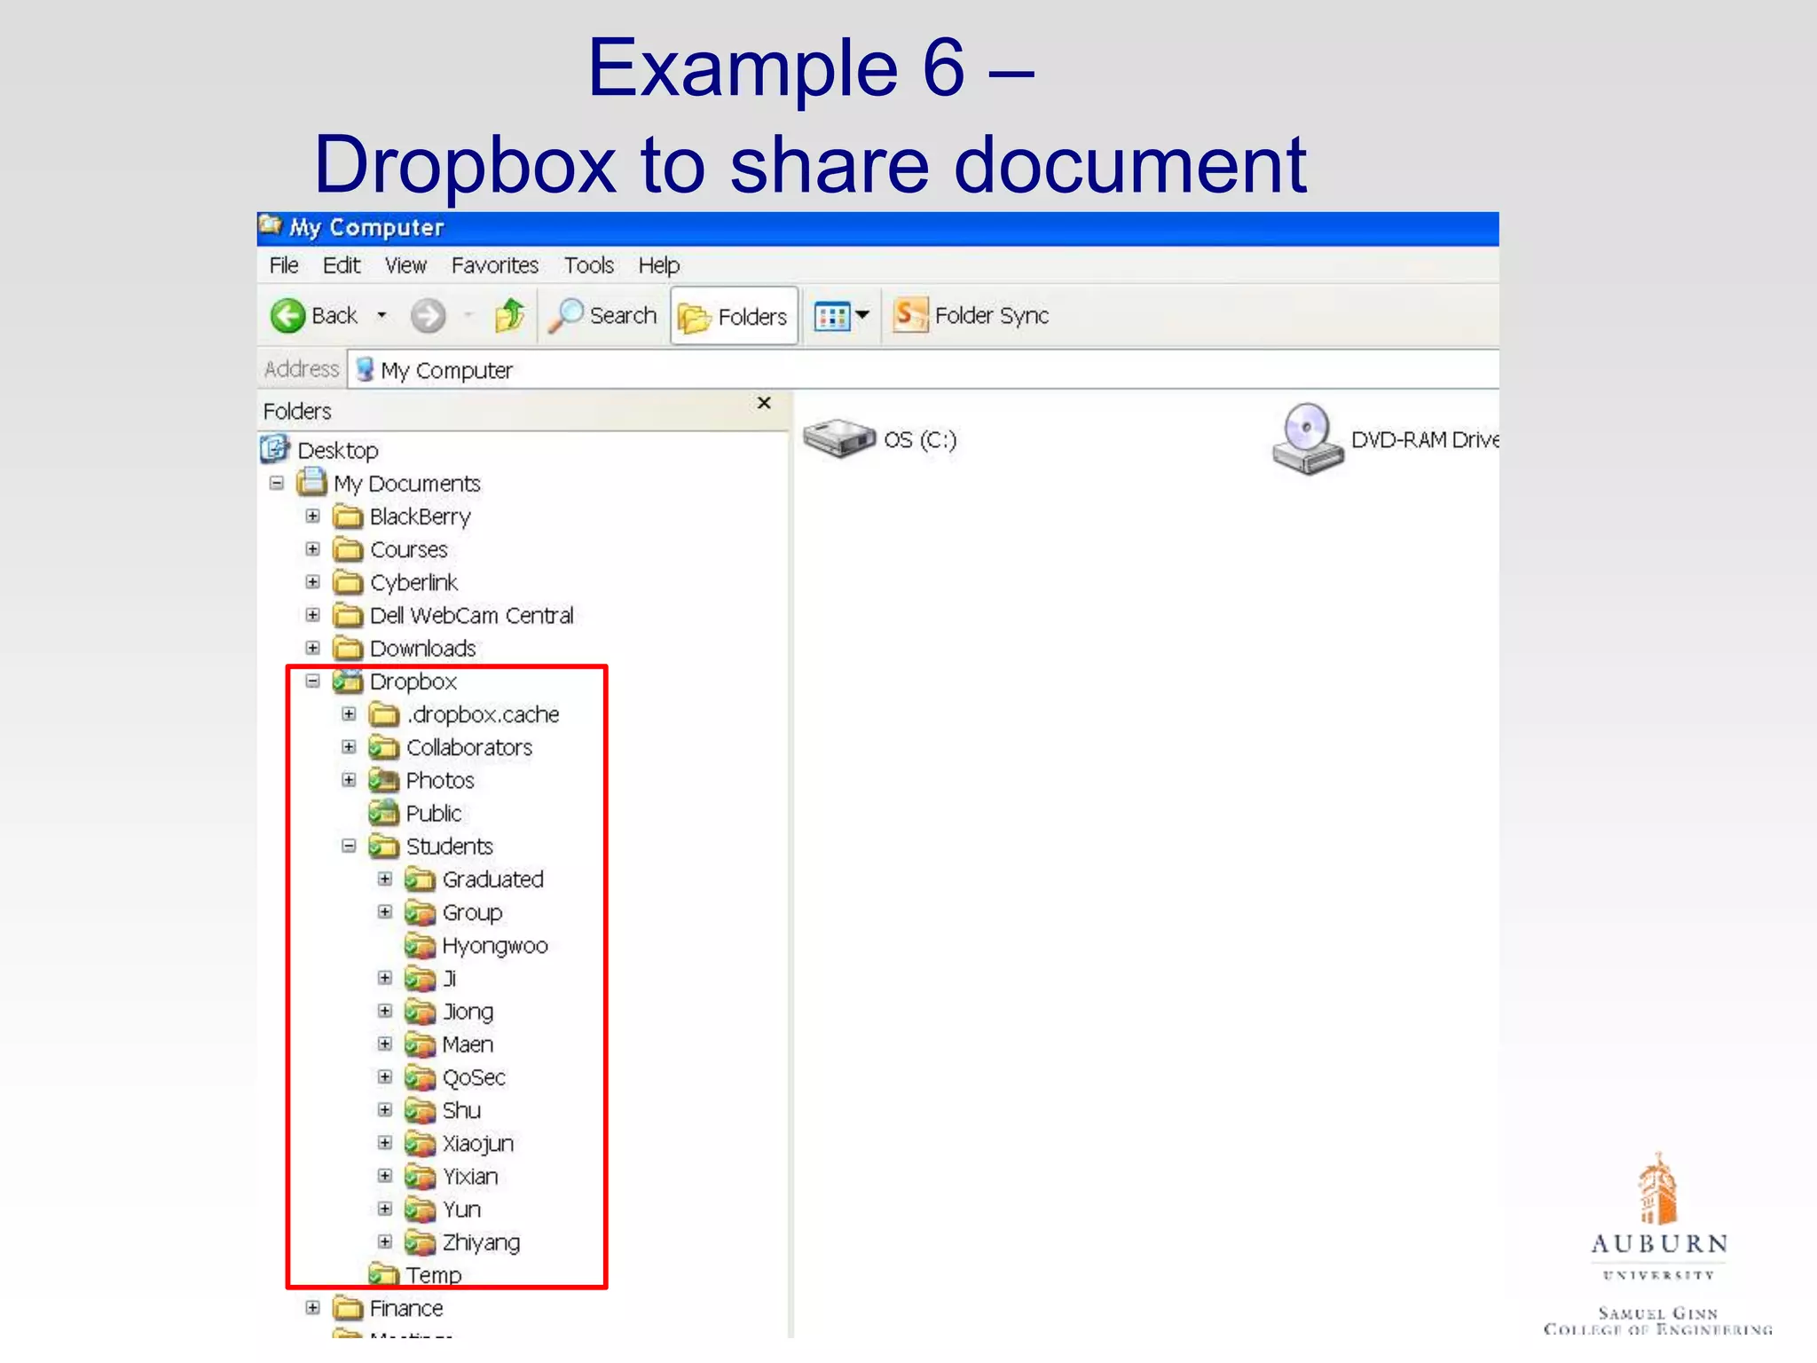Click the Photos folder icon
The width and height of the screenshot is (1817, 1363).
pos(384,780)
